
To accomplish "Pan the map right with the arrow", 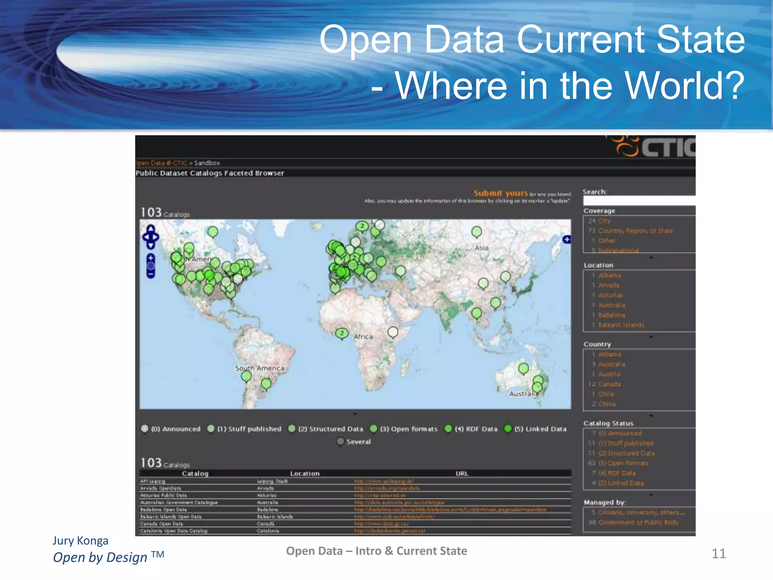I will pos(156,237).
